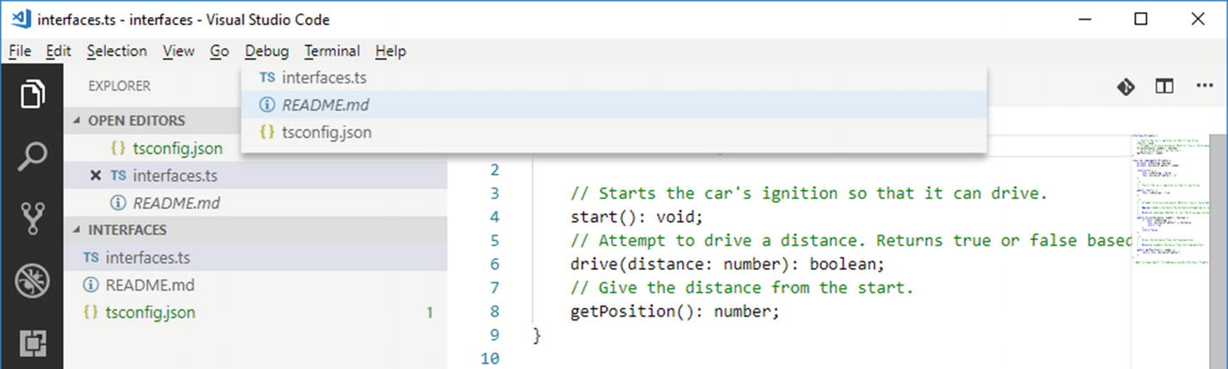Open the Help menu

coord(390,52)
